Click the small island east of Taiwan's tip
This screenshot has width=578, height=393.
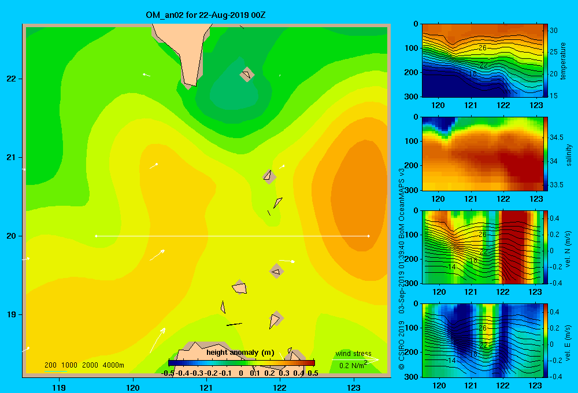[247, 74]
